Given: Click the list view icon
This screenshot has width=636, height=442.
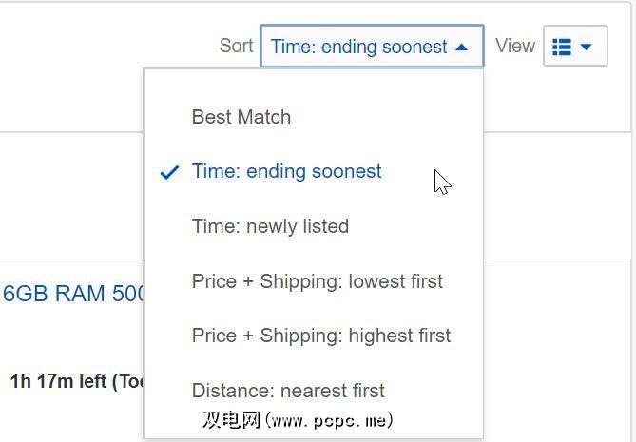Looking at the screenshot, I should point(562,47).
